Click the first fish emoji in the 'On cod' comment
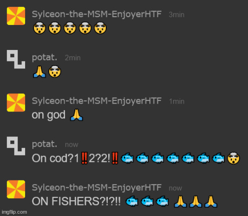248x216 pixels. [x=127, y=158]
